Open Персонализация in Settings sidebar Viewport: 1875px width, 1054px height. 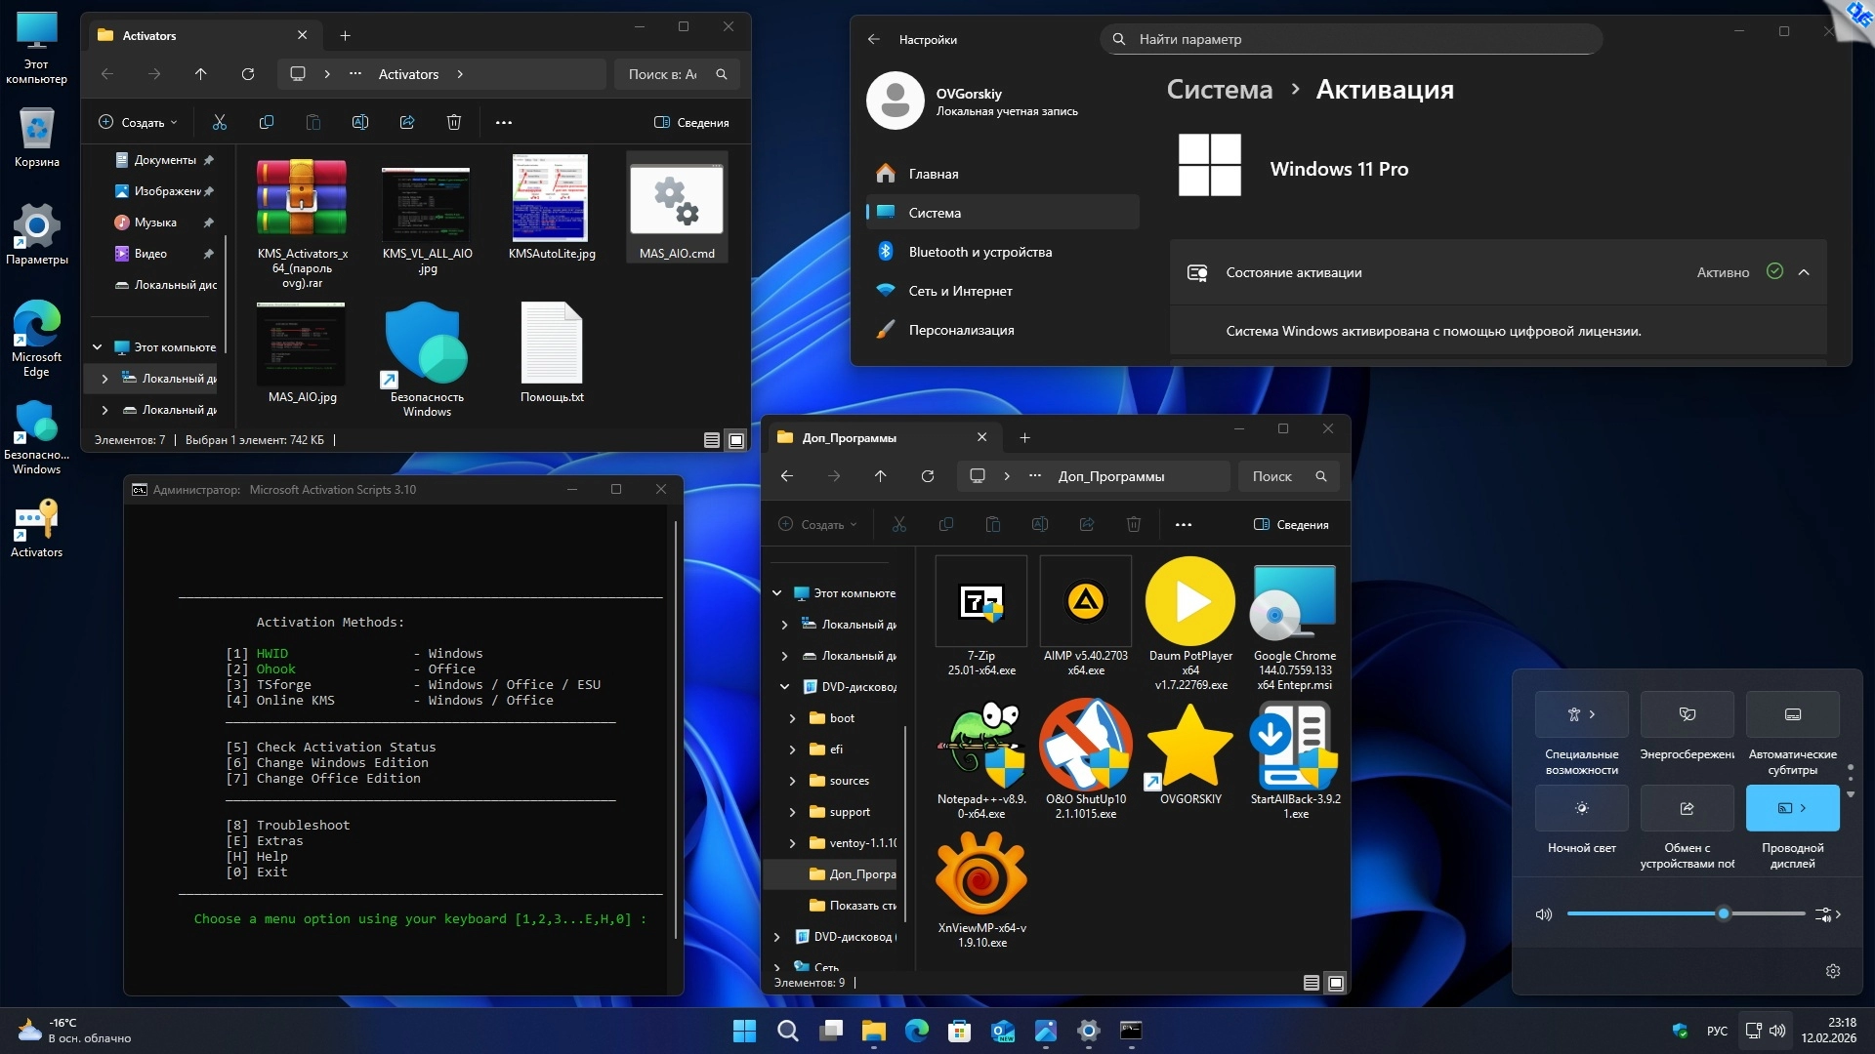[961, 330]
